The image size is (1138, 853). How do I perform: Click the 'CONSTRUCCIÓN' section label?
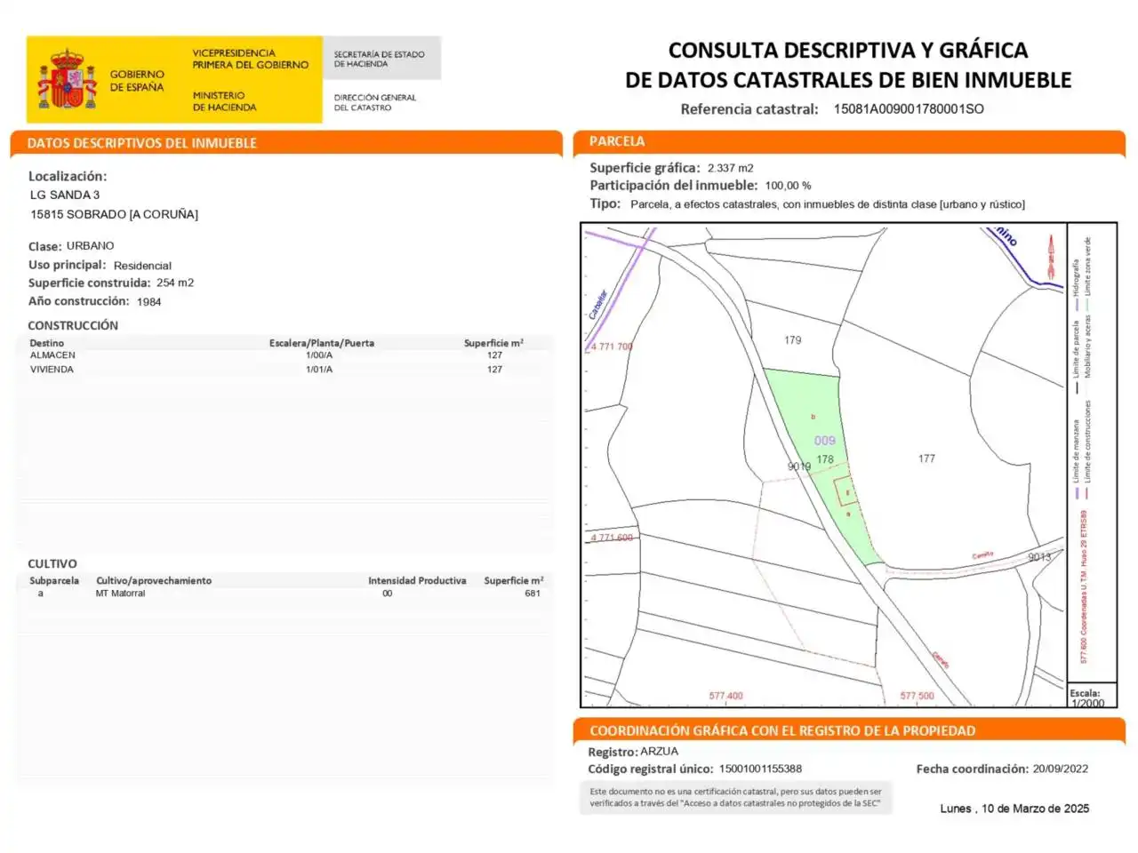point(73,325)
